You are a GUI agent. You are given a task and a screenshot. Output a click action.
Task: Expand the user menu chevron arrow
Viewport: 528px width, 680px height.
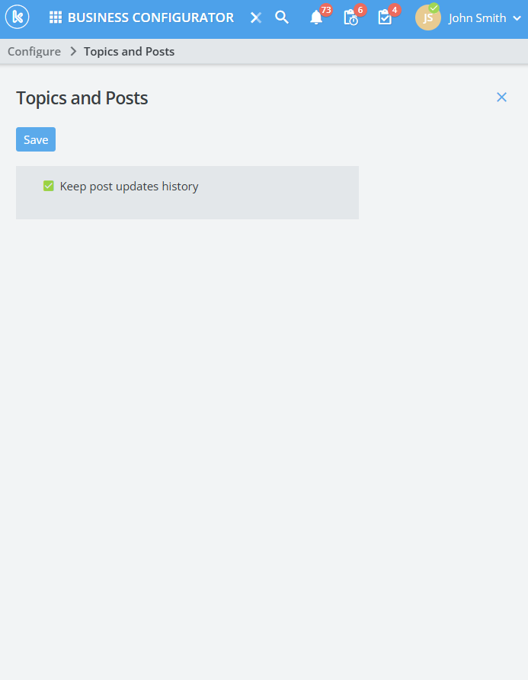tap(517, 18)
